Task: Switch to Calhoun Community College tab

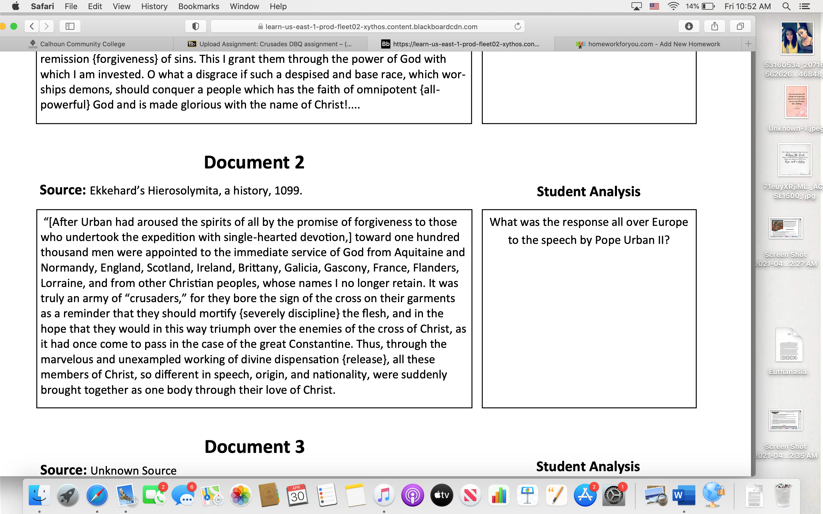Action: [x=82, y=44]
